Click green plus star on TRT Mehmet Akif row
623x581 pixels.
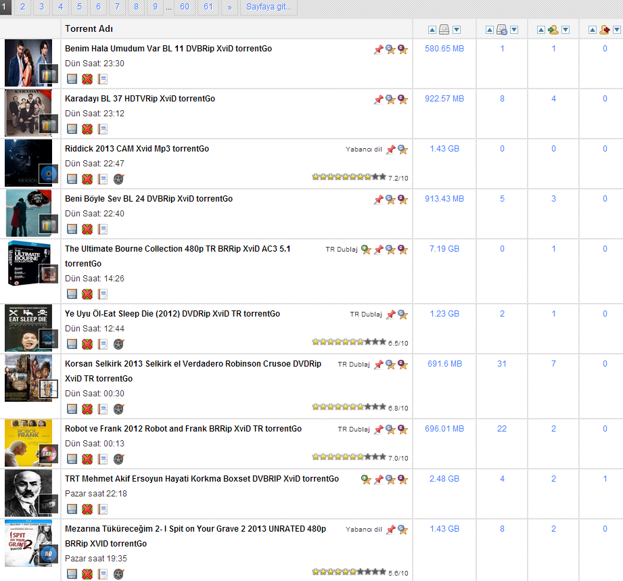point(366,480)
